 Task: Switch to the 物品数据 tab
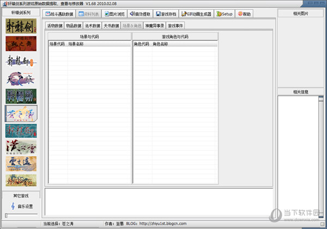[73, 25]
